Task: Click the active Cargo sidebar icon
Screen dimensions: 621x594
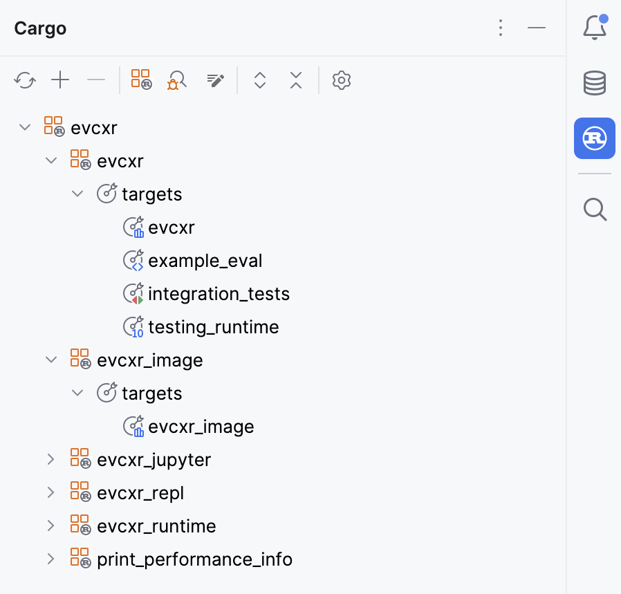Action: 595,138
